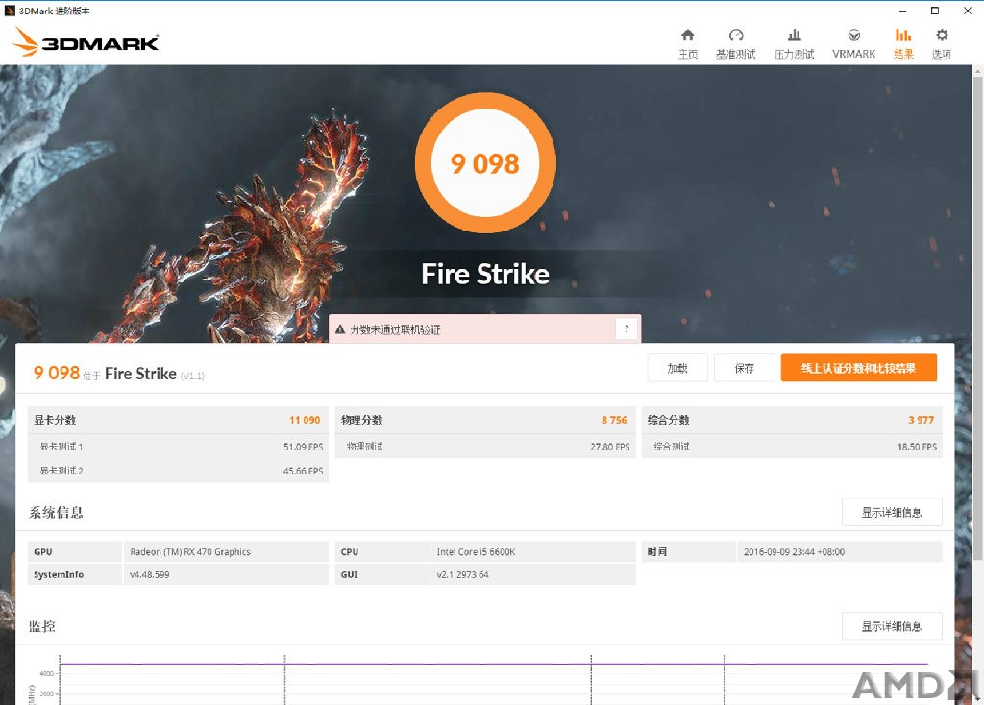Click the monitoring chart purple line graph
Screen dimensions: 984x705
[x=494, y=664]
